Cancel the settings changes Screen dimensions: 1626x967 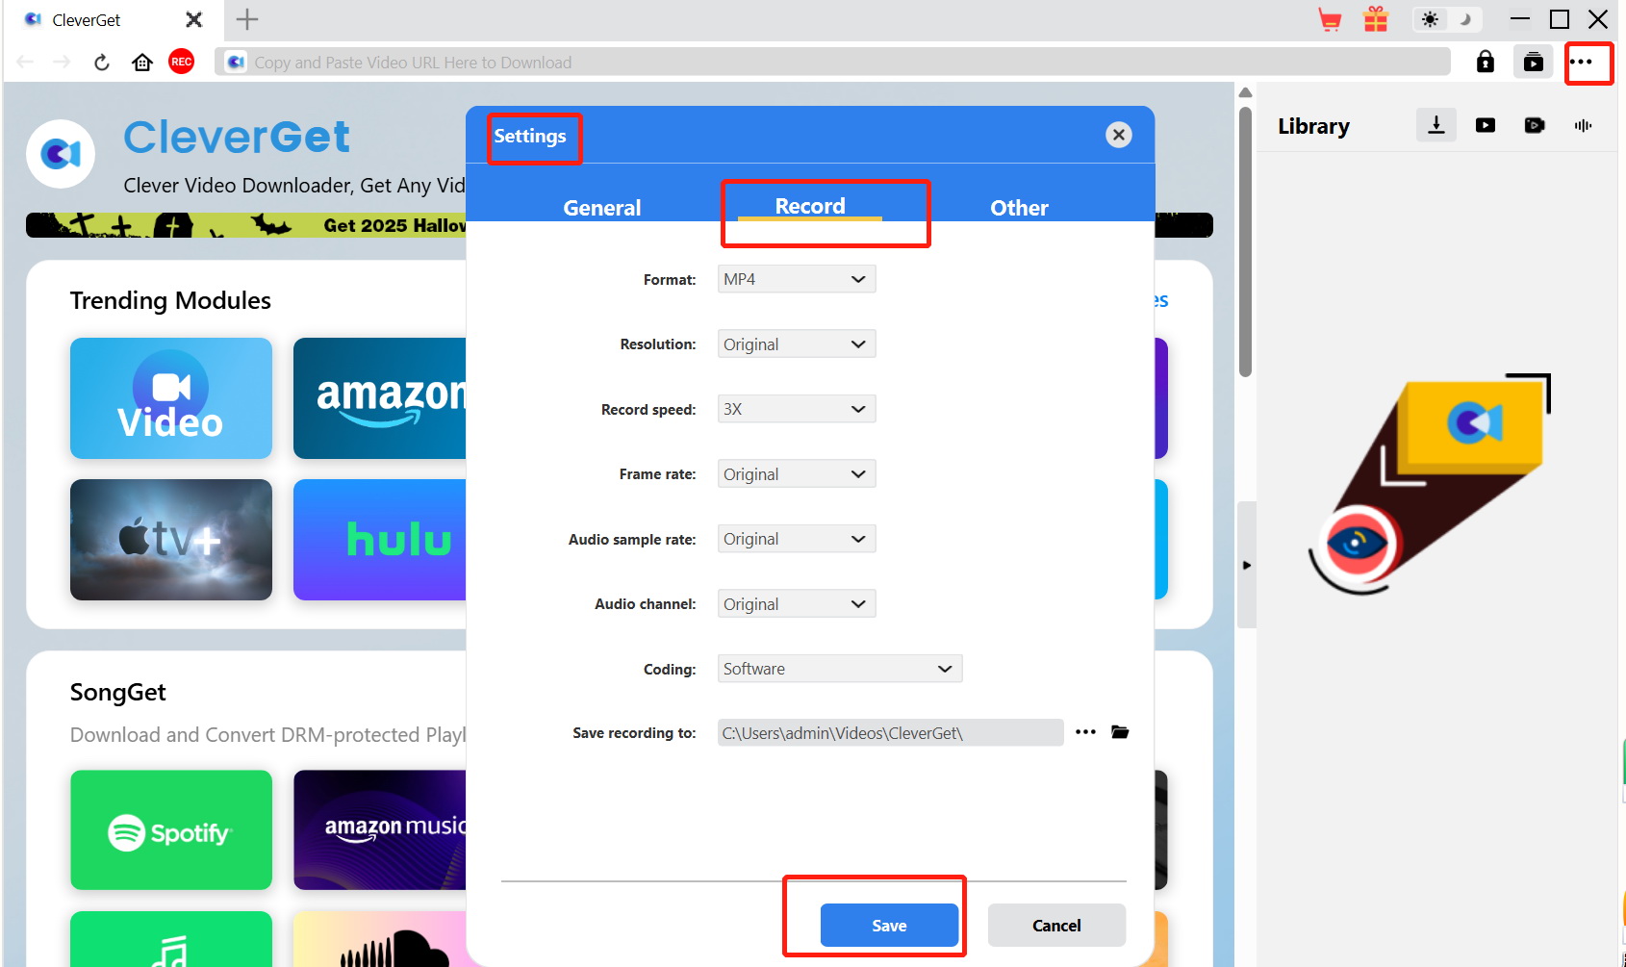[x=1055, y=925]
